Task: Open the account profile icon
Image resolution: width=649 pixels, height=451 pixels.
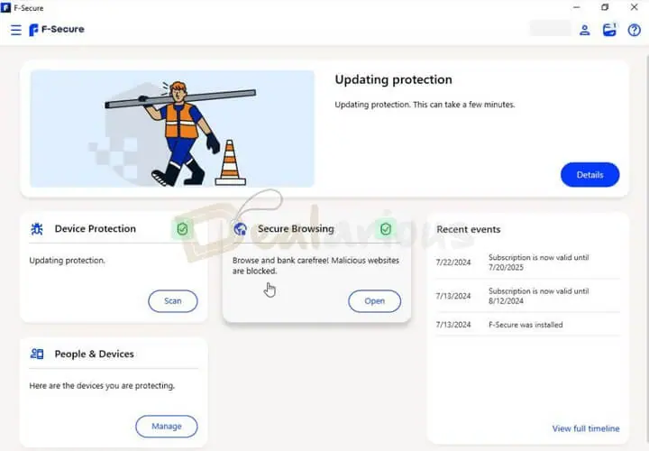Action: click(584, 30)
